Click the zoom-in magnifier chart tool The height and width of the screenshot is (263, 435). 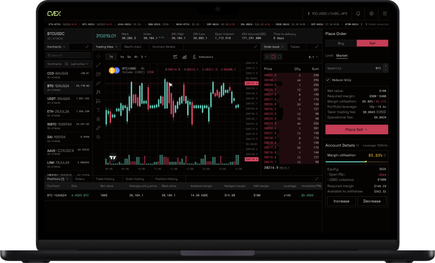(98, 137)
